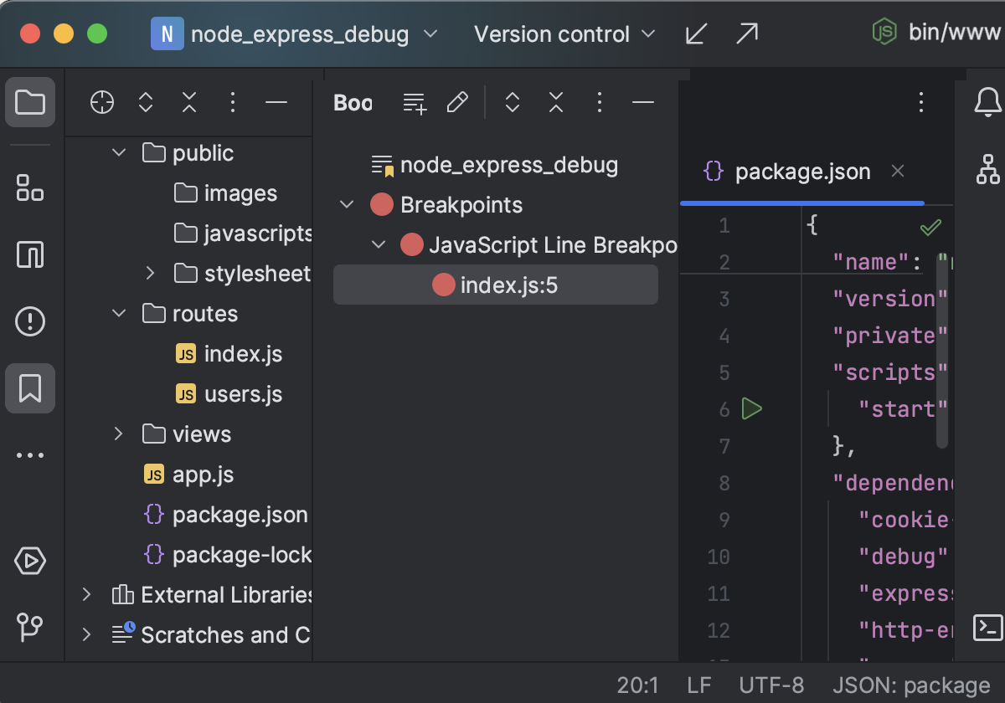This screenshot has height=703, width=1005.
Task: Add a new bookmarks group
Action: [414, 102]
